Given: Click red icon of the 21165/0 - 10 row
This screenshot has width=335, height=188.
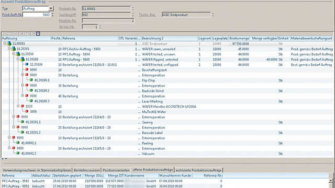Looking at the screenshot, I should 14,137.
